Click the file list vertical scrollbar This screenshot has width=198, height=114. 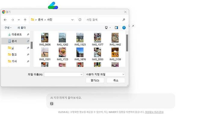(x=127, y=43)
